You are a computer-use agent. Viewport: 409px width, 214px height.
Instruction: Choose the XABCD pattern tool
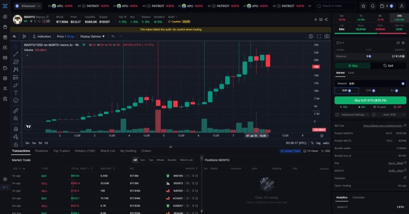tap(16, 69)
